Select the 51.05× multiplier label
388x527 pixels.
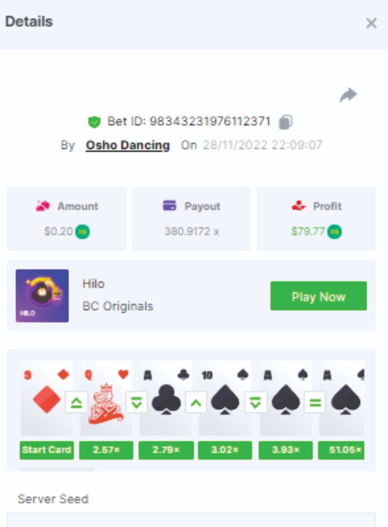tap(341, 450)
